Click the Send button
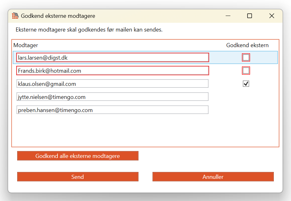The height and width of the screenshot is (201, 291). pyautogui.click(x=78, y=177)
